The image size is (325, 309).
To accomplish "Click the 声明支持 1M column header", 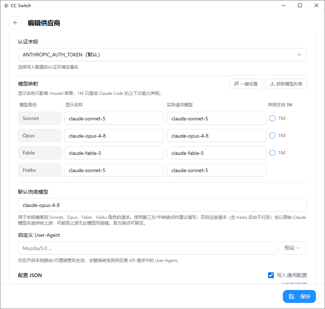I will (x=280, y=105).
